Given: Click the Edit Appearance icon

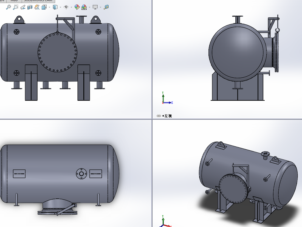Looking at the screenshot, I should 77,7.
